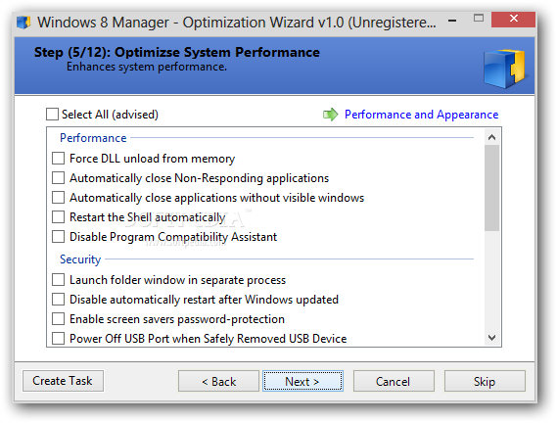Check Power Off USB Port when Safely Removed
Screen dimensions: 557x423
59,339
